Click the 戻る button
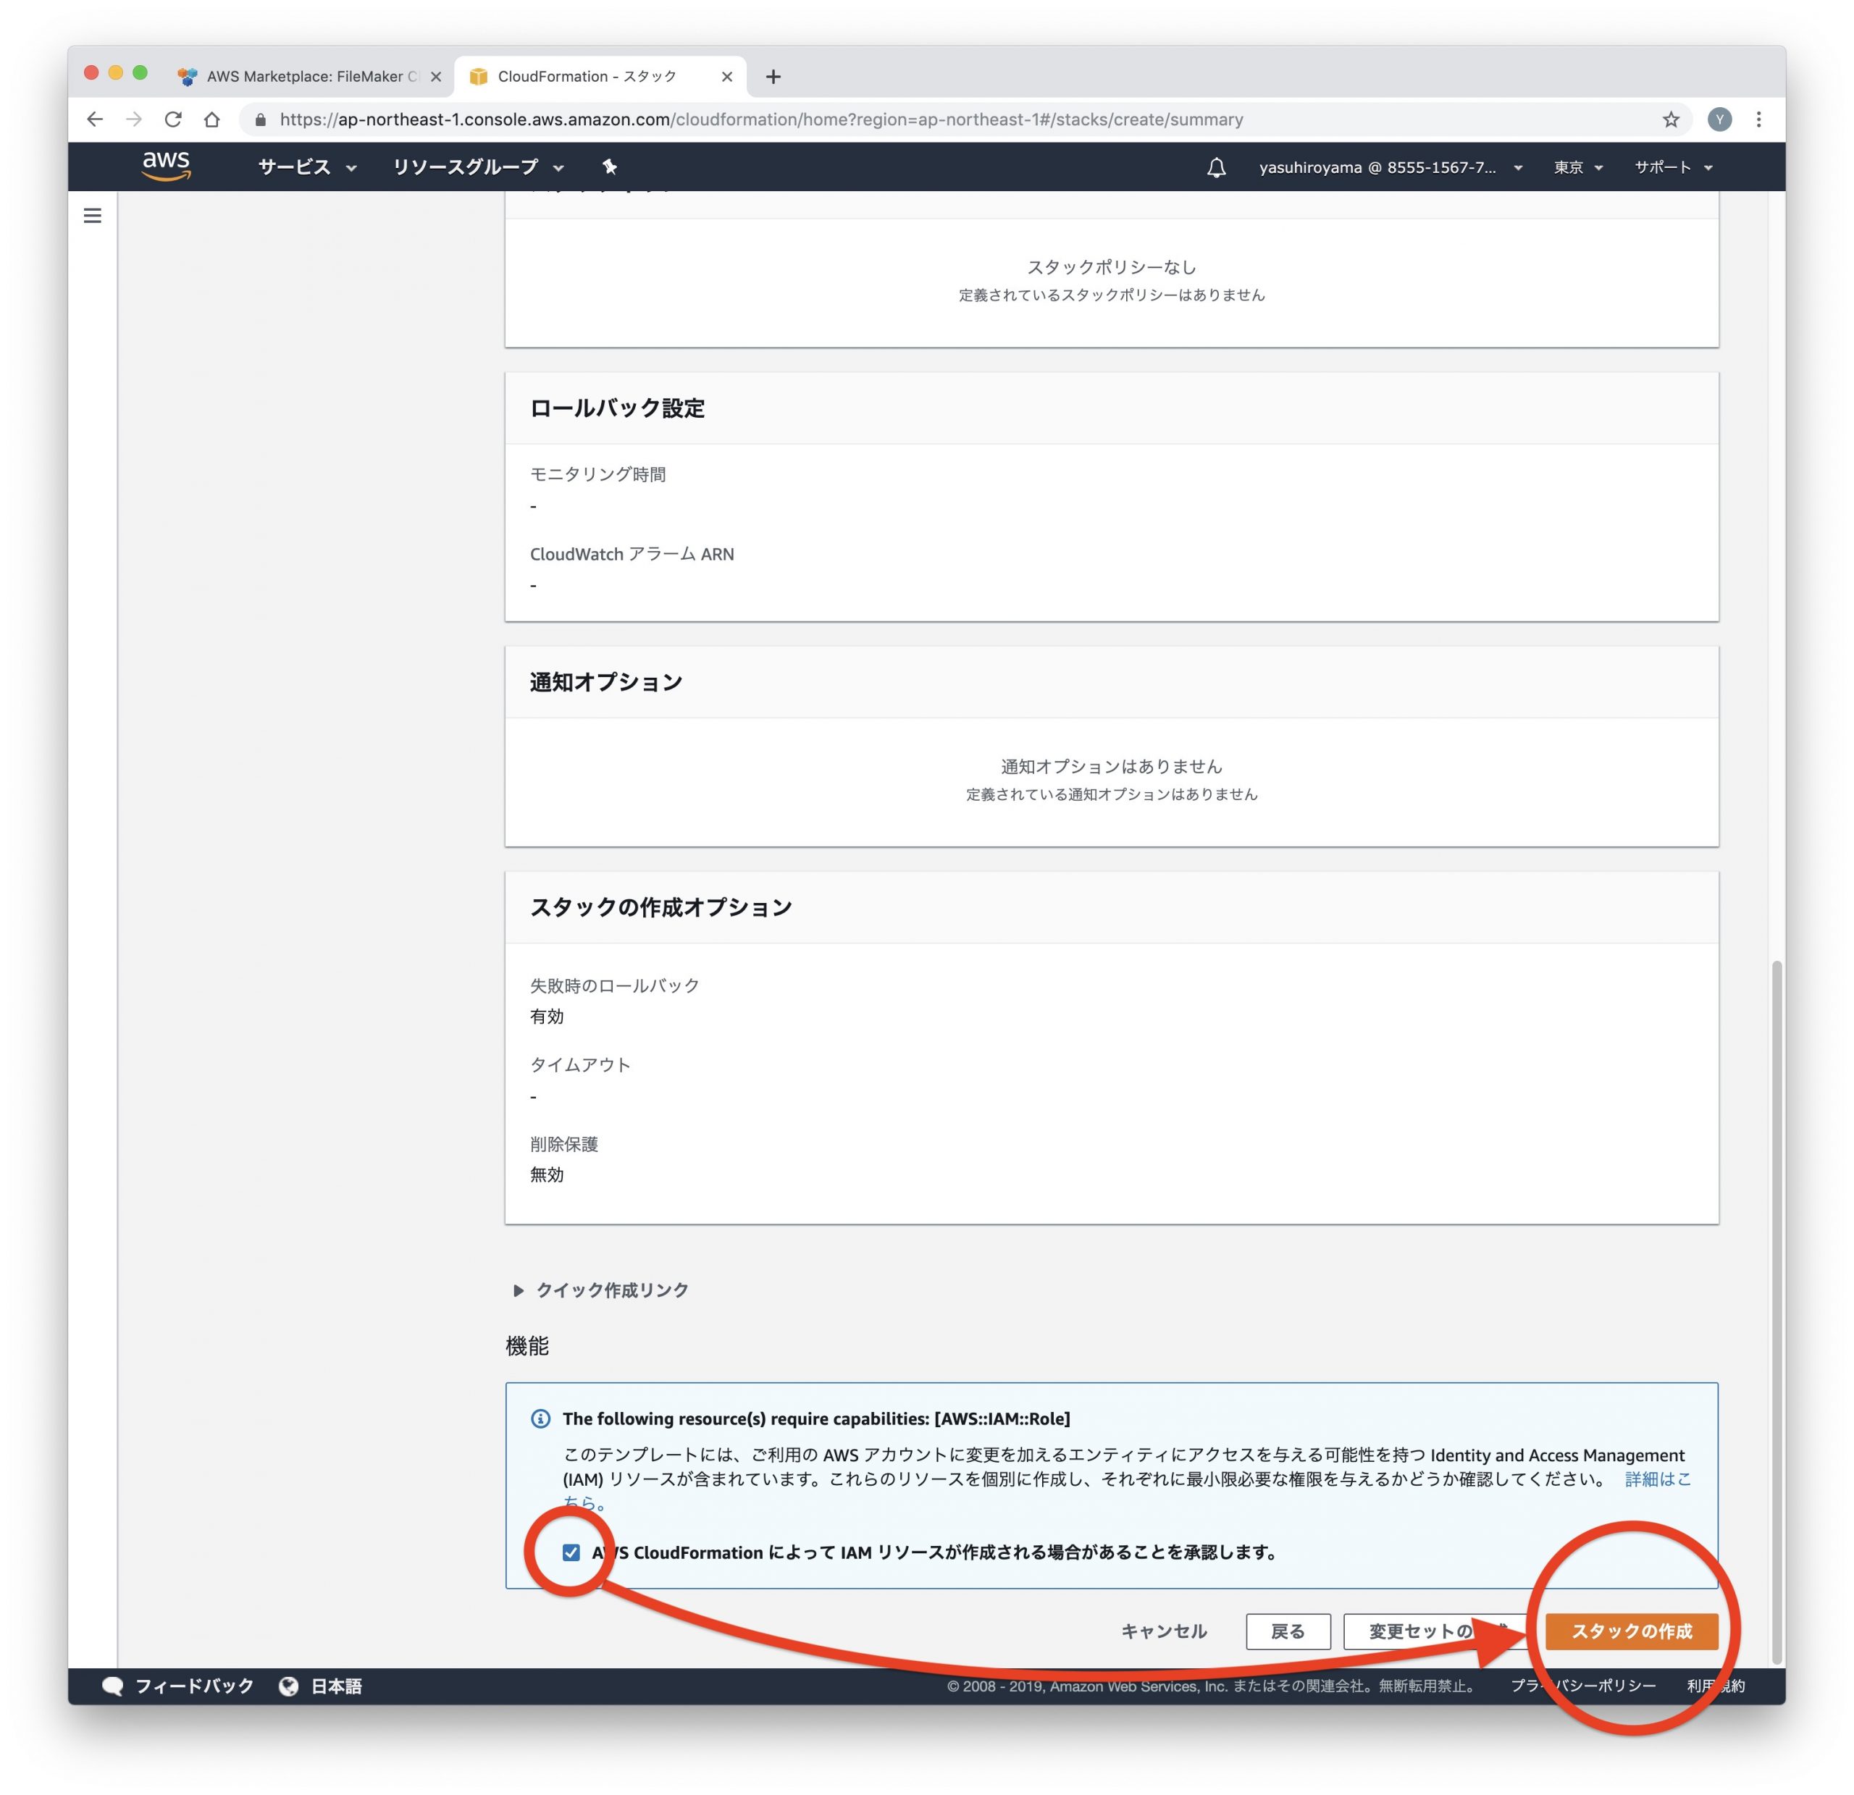The image size is (1854, 1795). [x=1288, y=1631]
